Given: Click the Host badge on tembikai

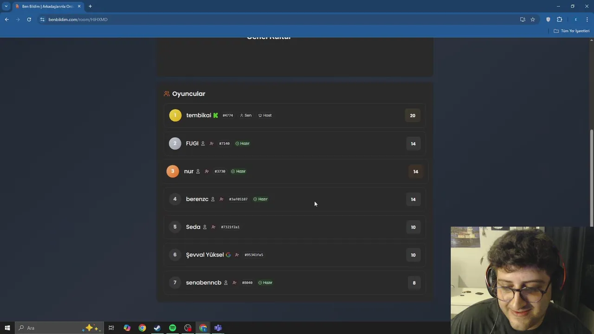Looking at the screenshot, I should pos(265,116).
